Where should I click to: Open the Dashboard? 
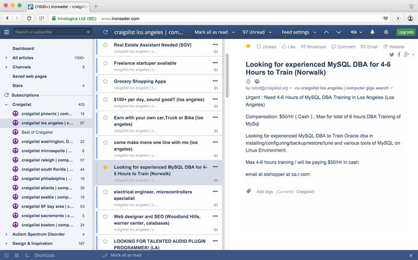tap(23, 48)
